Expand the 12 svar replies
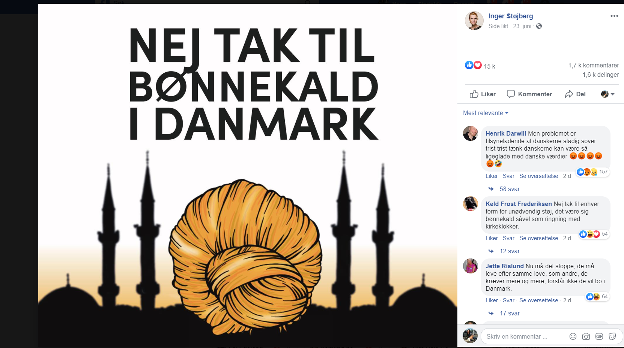 coord(510,251)
